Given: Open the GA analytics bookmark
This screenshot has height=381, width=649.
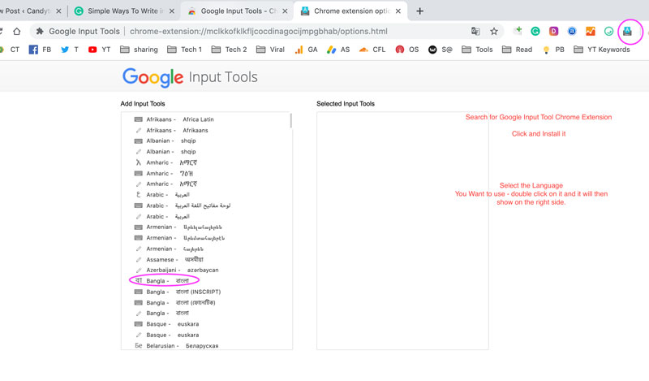Looking at the screenshot, I should pyautogui.click(x=306, y=50).
